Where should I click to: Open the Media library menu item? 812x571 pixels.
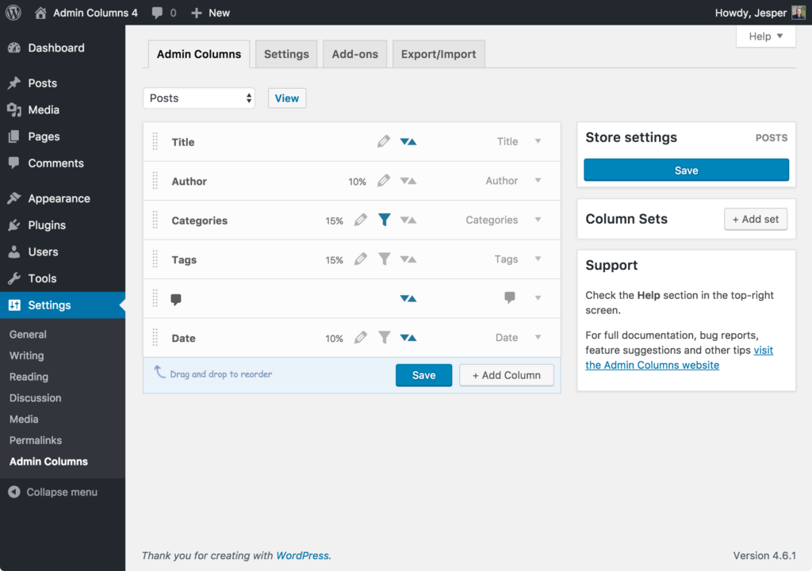pos(63,110)
